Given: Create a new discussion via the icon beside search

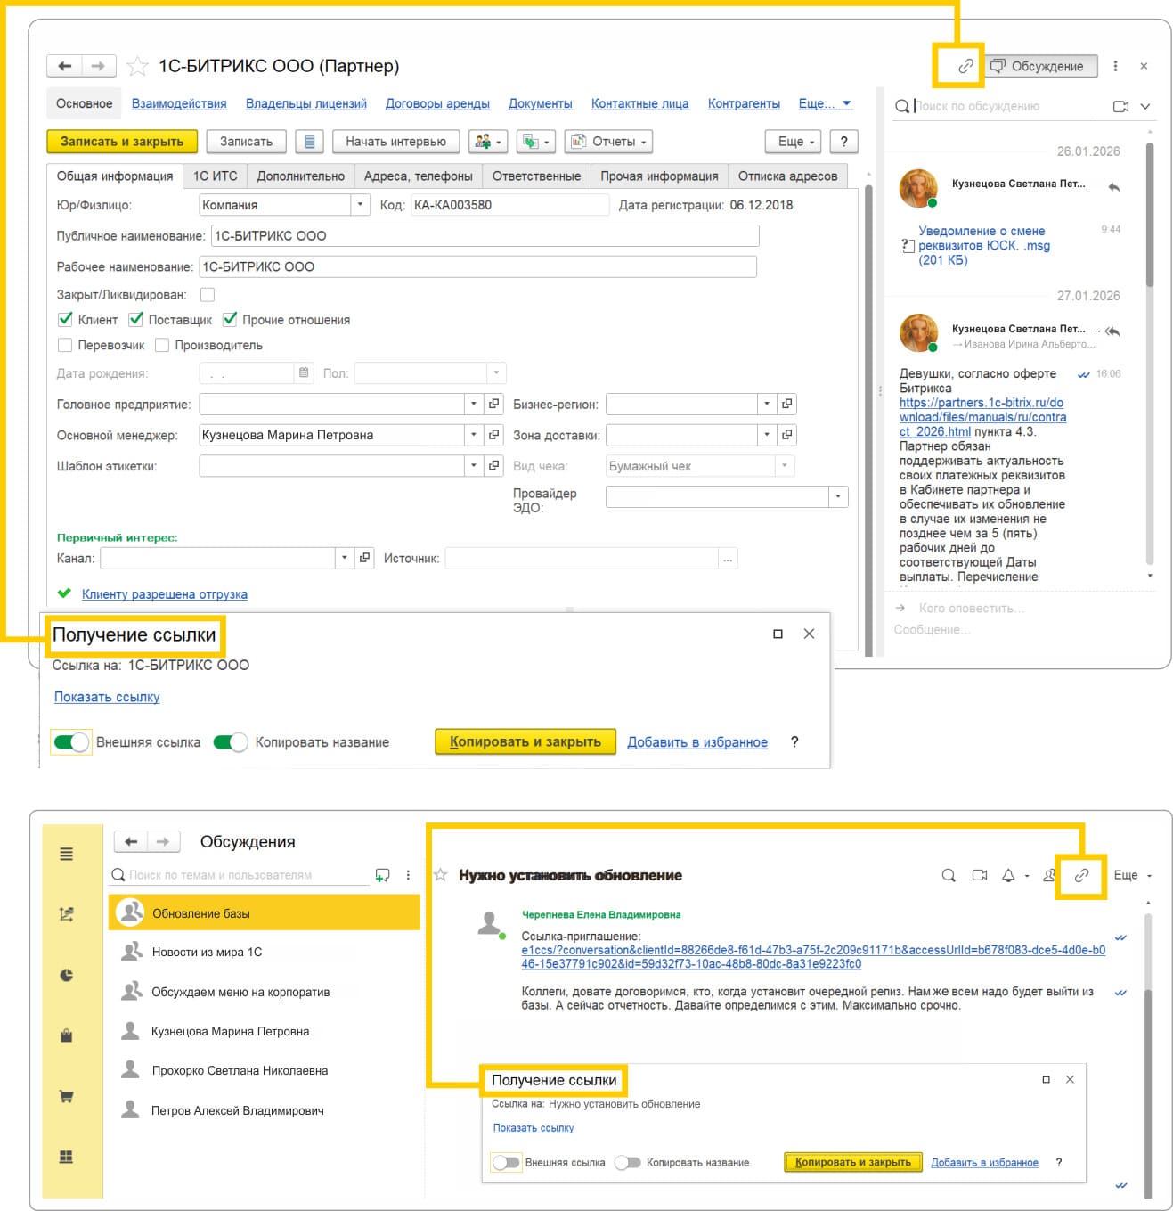Looking at the screenshot, I should tap(383, 875).
